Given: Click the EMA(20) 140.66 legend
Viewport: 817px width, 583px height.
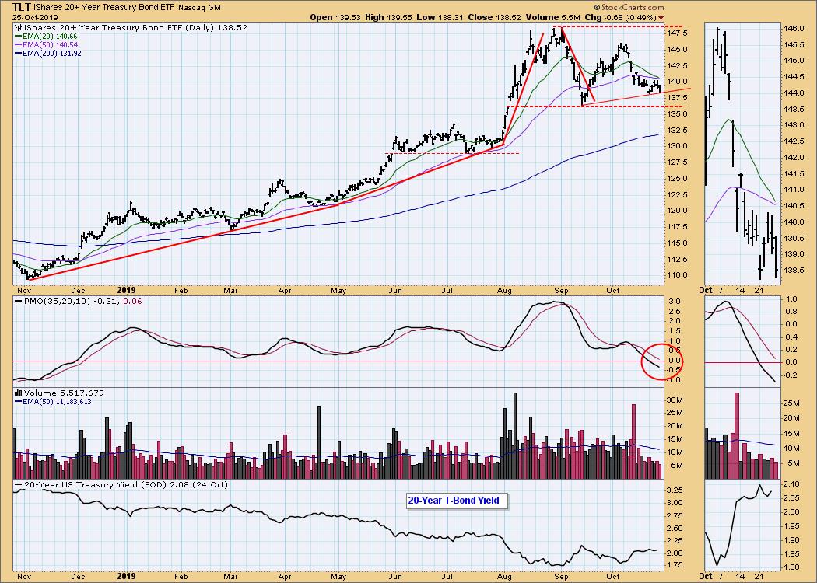Looking at the screenshot, I should pyautogui.click(x=50, y=37).
